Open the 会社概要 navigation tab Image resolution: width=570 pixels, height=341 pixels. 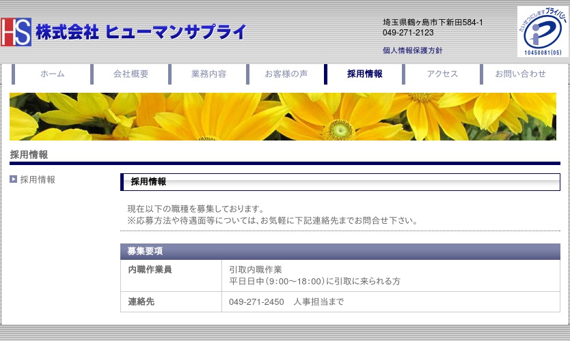pyautogui.click(x=131, y=74)
